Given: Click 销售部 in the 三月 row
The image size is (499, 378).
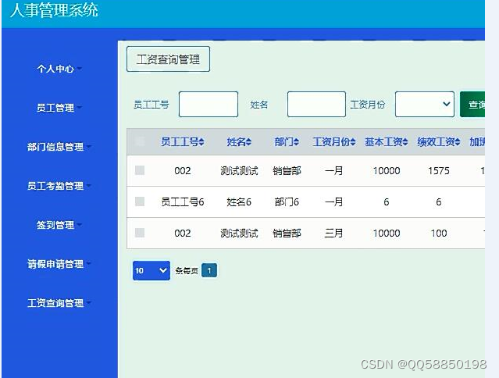Looking at the screenshot, I should [287, 234].
